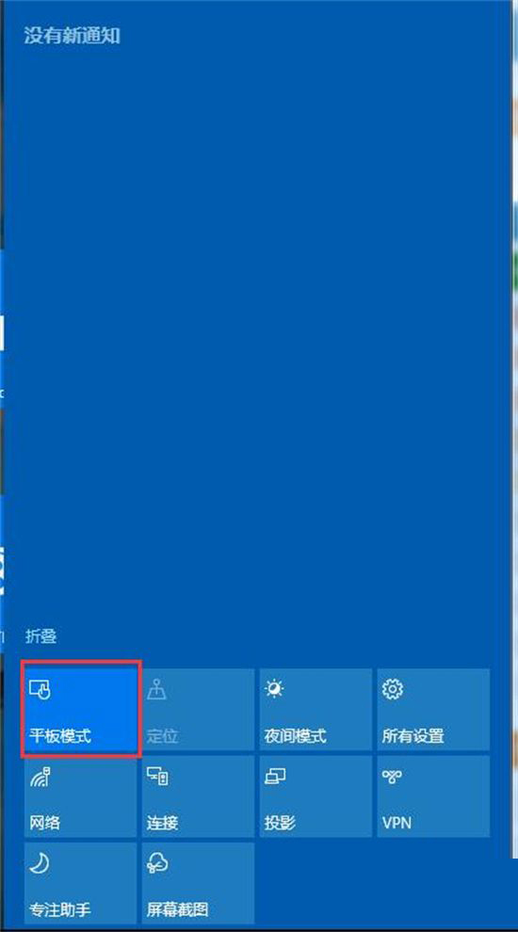The height and width of the screenshot is (932, 518).
Task: Click the Project dual-screen icon
Action: [x=275, y=777]
